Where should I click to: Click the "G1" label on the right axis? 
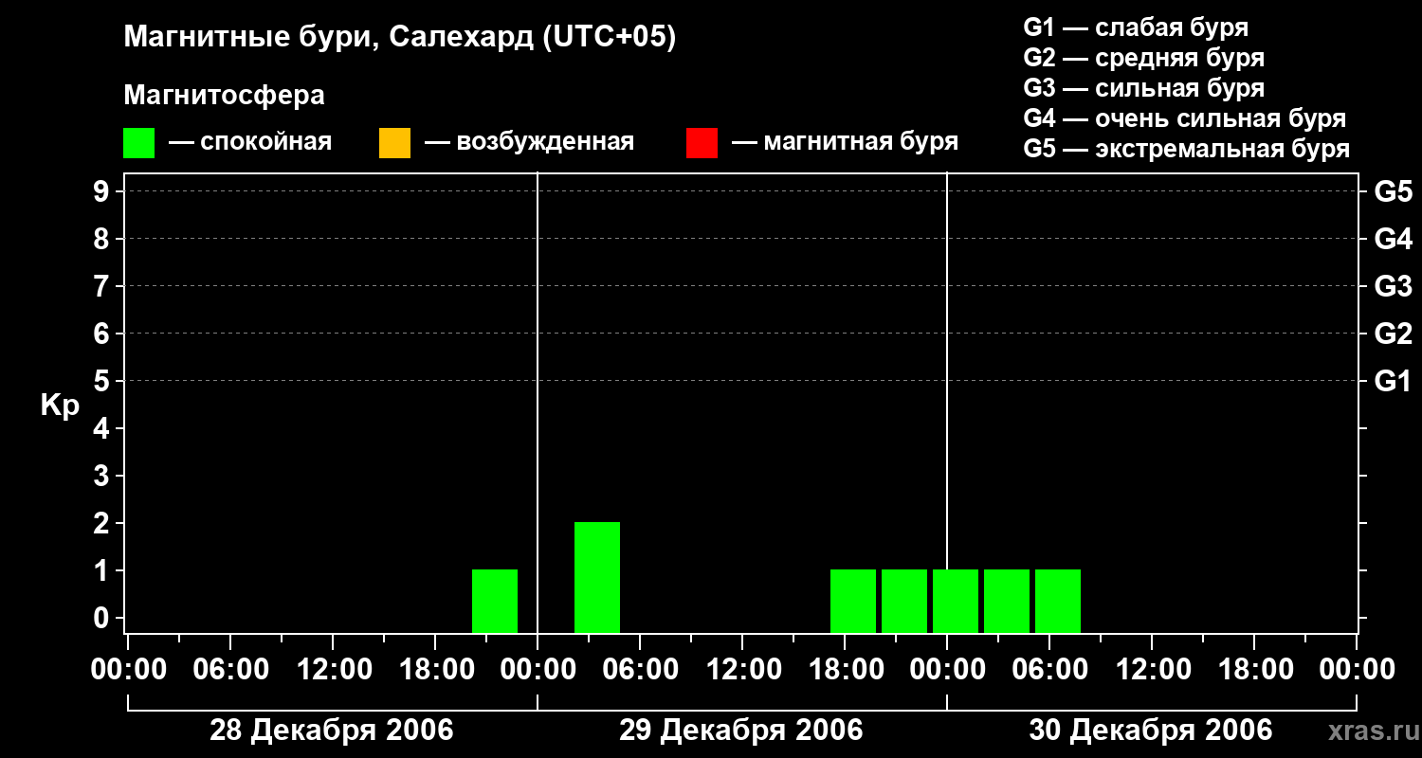(x=1394, y=381)
